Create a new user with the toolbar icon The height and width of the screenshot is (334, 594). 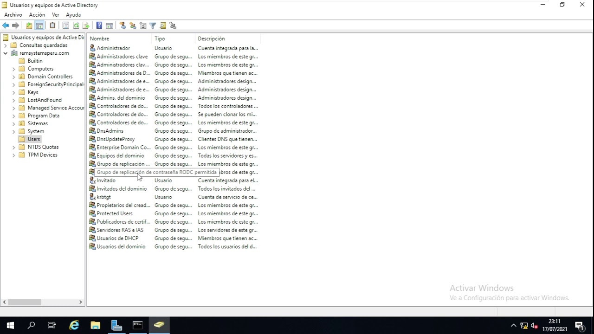click(123, 26)
